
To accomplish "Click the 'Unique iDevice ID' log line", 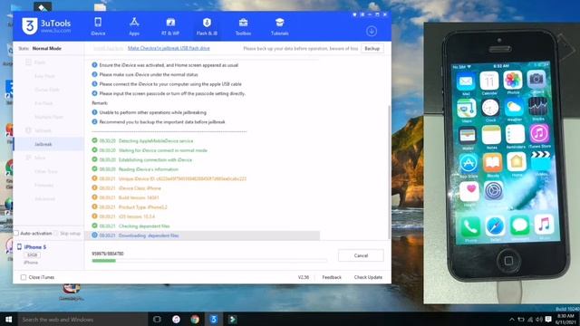I will [169, 179].
